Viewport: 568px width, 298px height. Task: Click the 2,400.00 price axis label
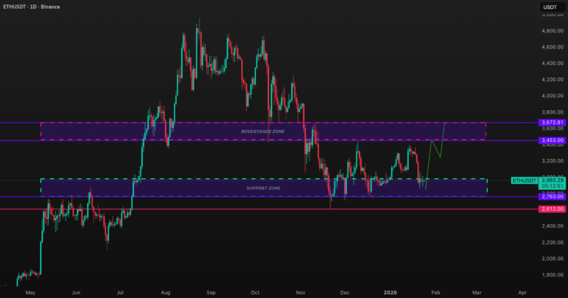click(x=552, y=226)
